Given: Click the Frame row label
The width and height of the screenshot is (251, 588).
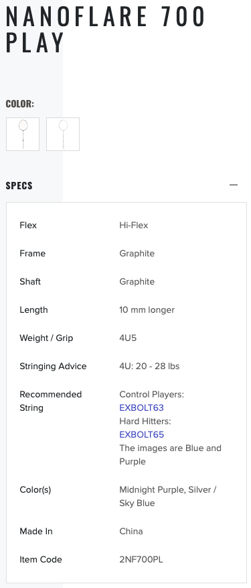Looking at the screenshot, I should [33, 254].
